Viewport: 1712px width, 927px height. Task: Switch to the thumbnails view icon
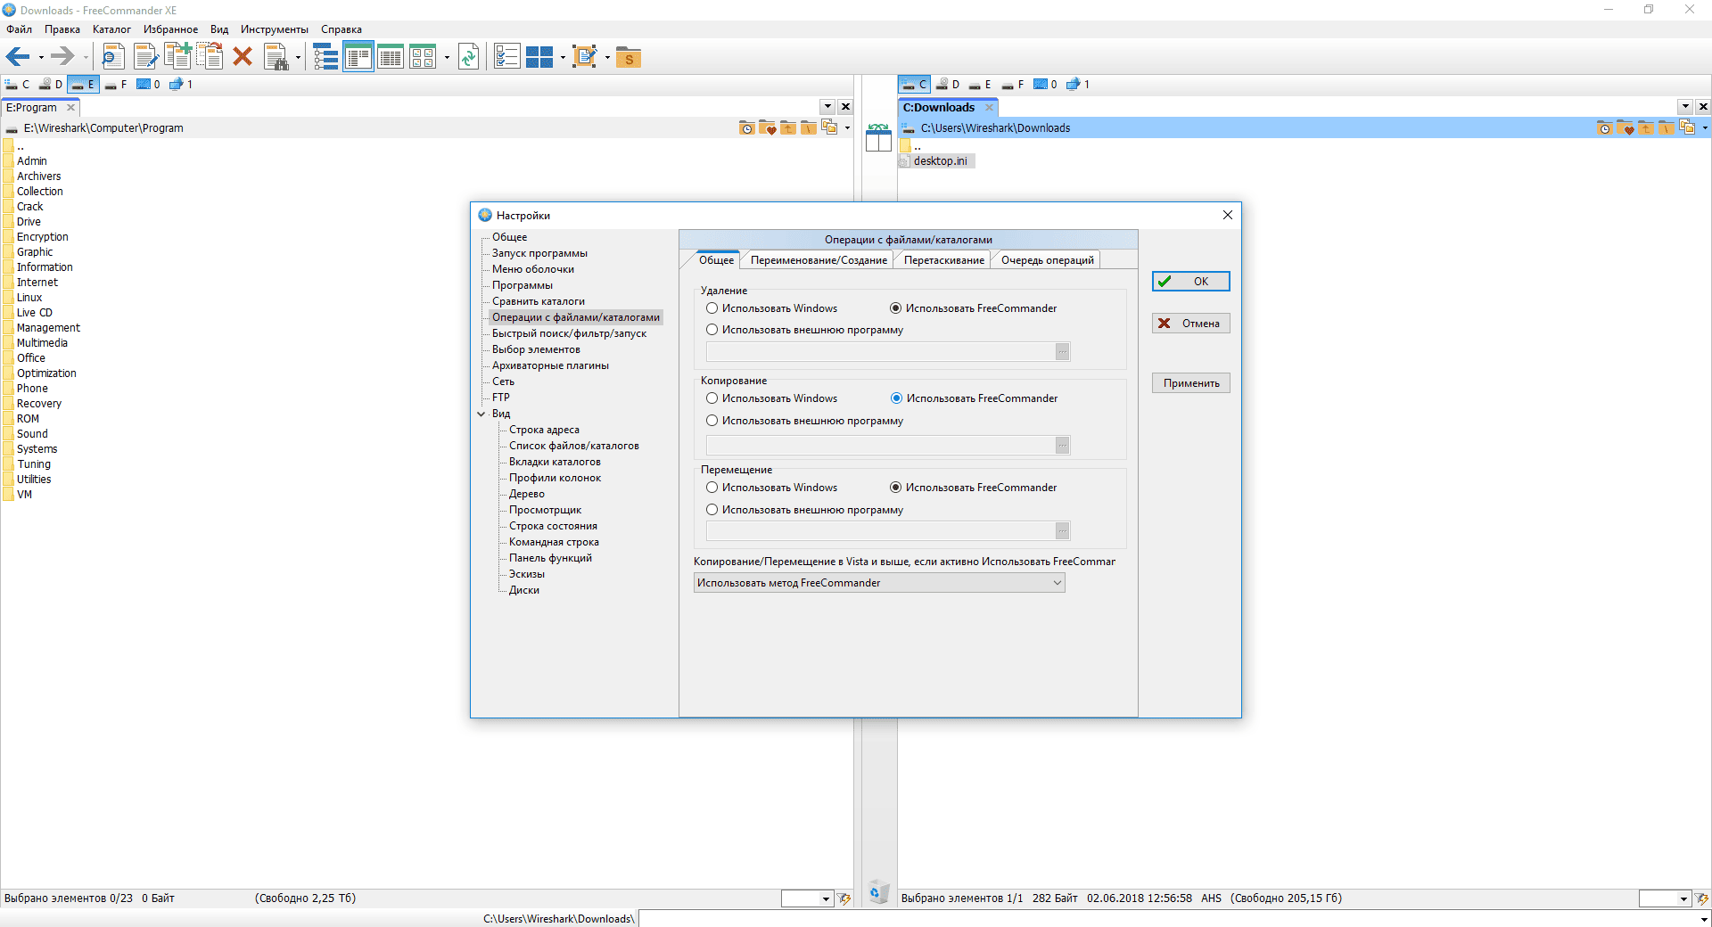click(423, 57)
